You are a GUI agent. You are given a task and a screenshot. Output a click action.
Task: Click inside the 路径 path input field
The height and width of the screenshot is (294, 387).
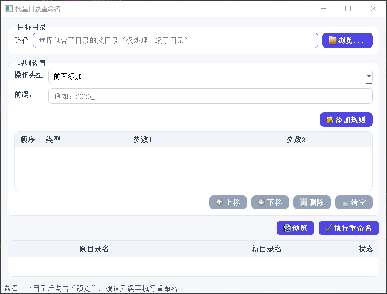click(x=176, y=40)
